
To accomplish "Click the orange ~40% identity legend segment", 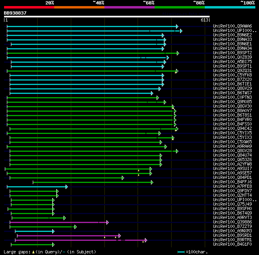I will click(79, 7).
